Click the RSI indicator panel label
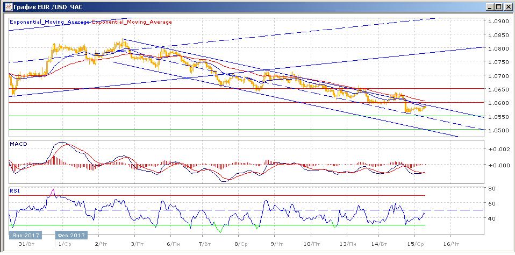The image size is (515, 255). coord(14,190)
